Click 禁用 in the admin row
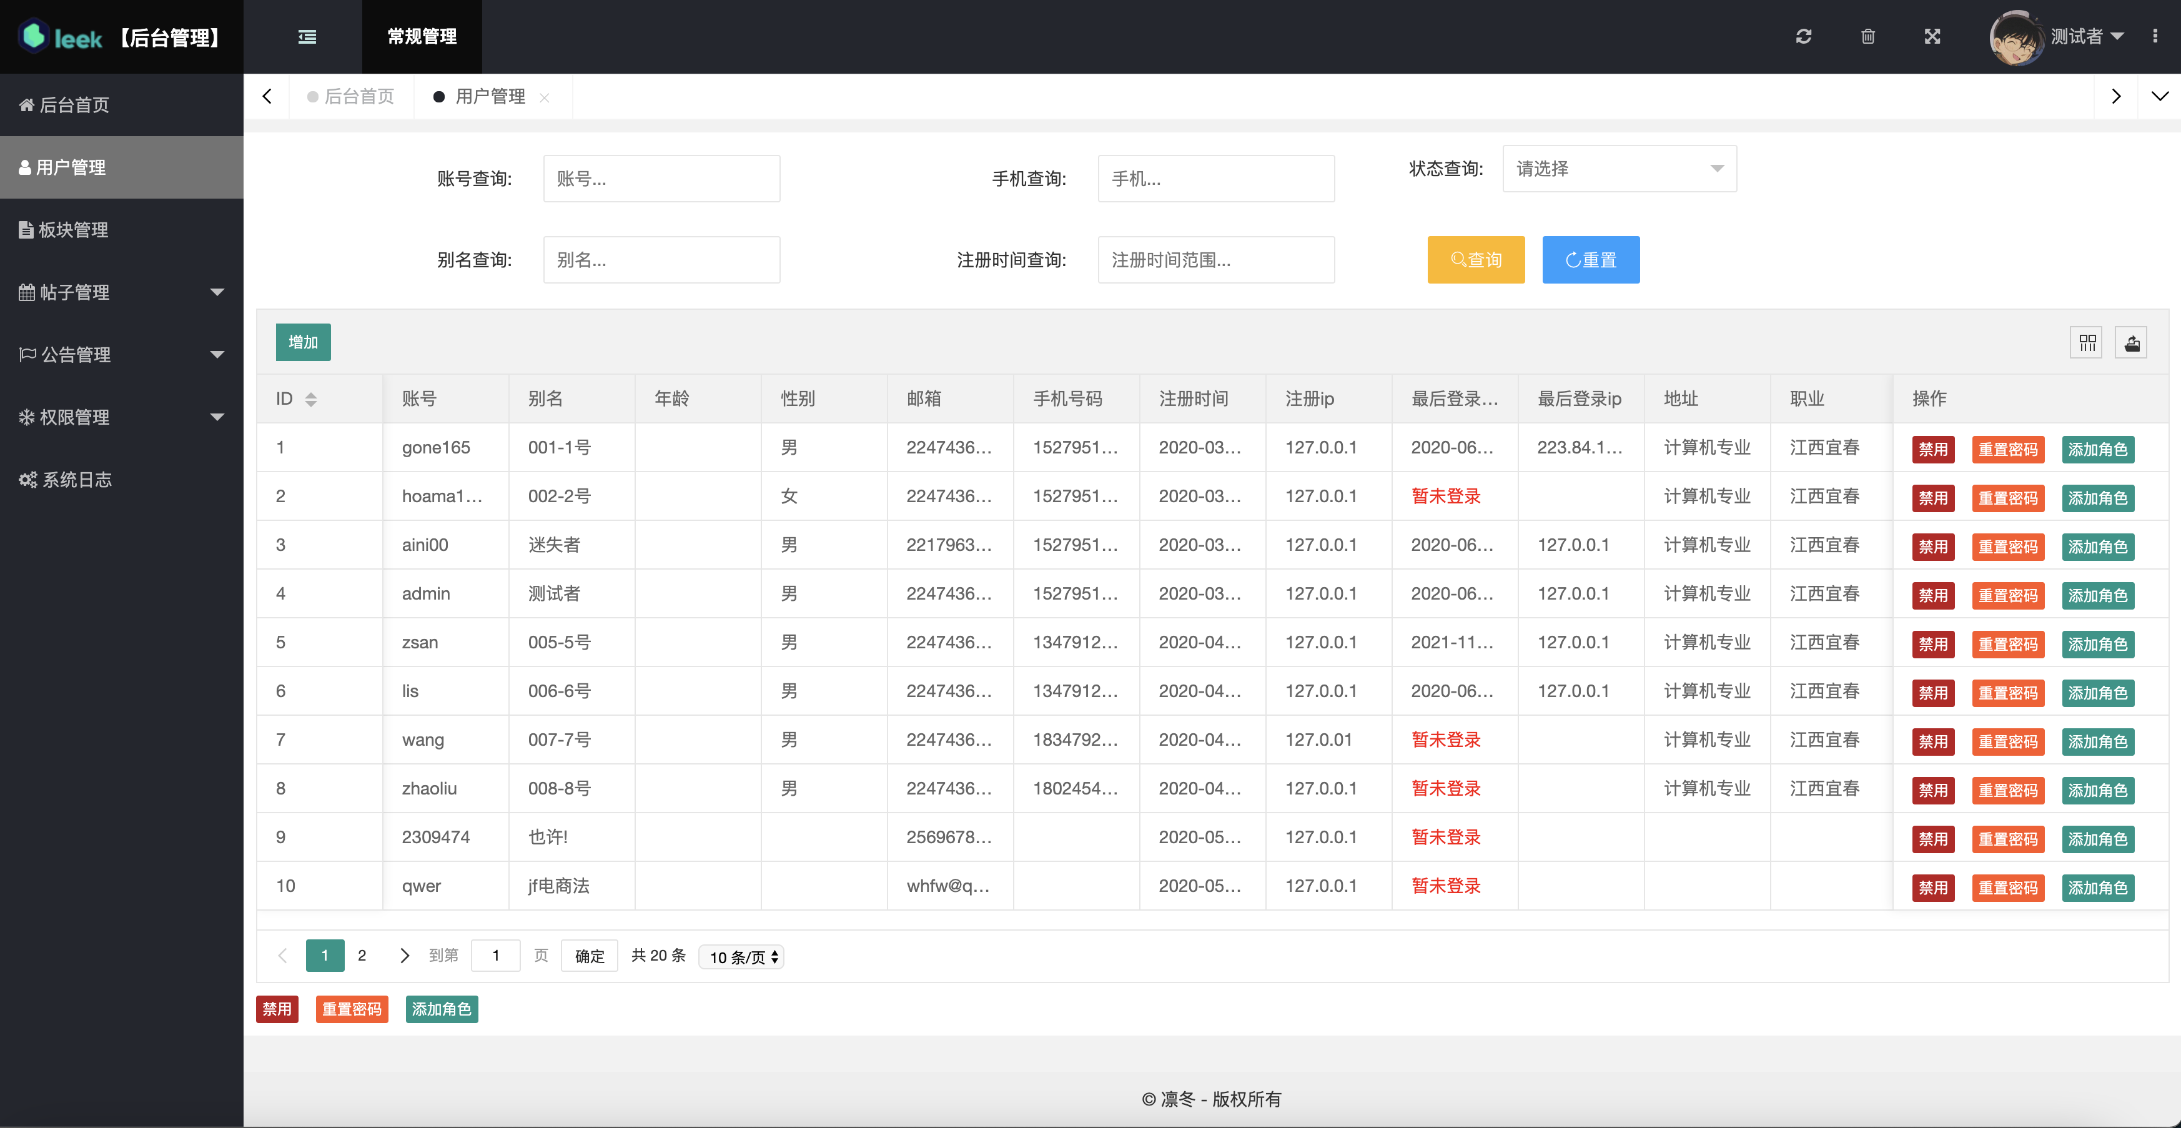 click(1933, 595)
